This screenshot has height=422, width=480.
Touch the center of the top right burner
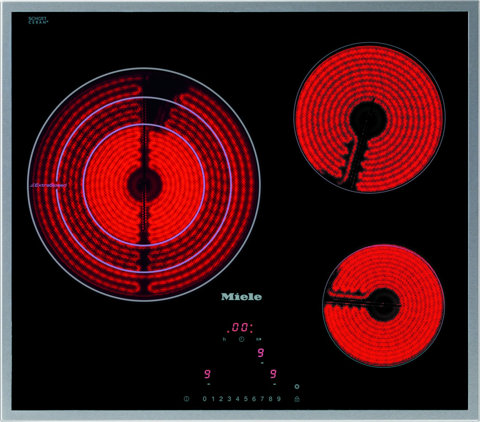(369, 118)
